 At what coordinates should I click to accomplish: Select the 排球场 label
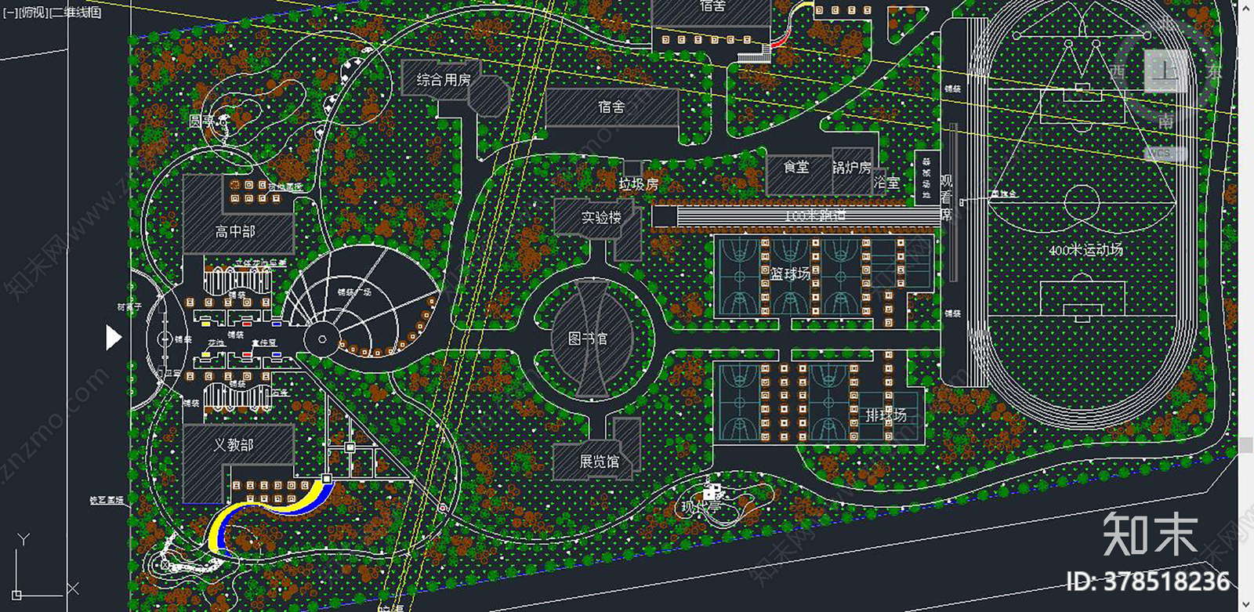886,415
